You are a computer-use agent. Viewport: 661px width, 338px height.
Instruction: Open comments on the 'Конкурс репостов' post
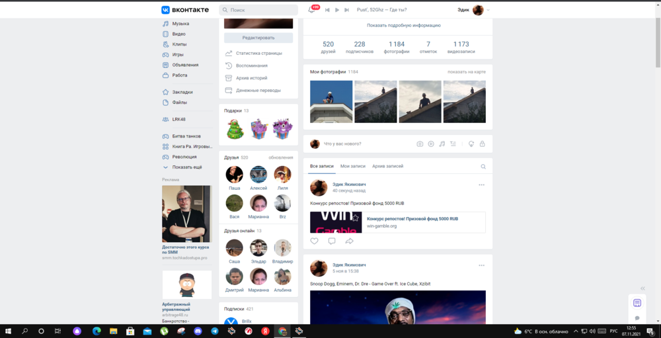[332, 241]
